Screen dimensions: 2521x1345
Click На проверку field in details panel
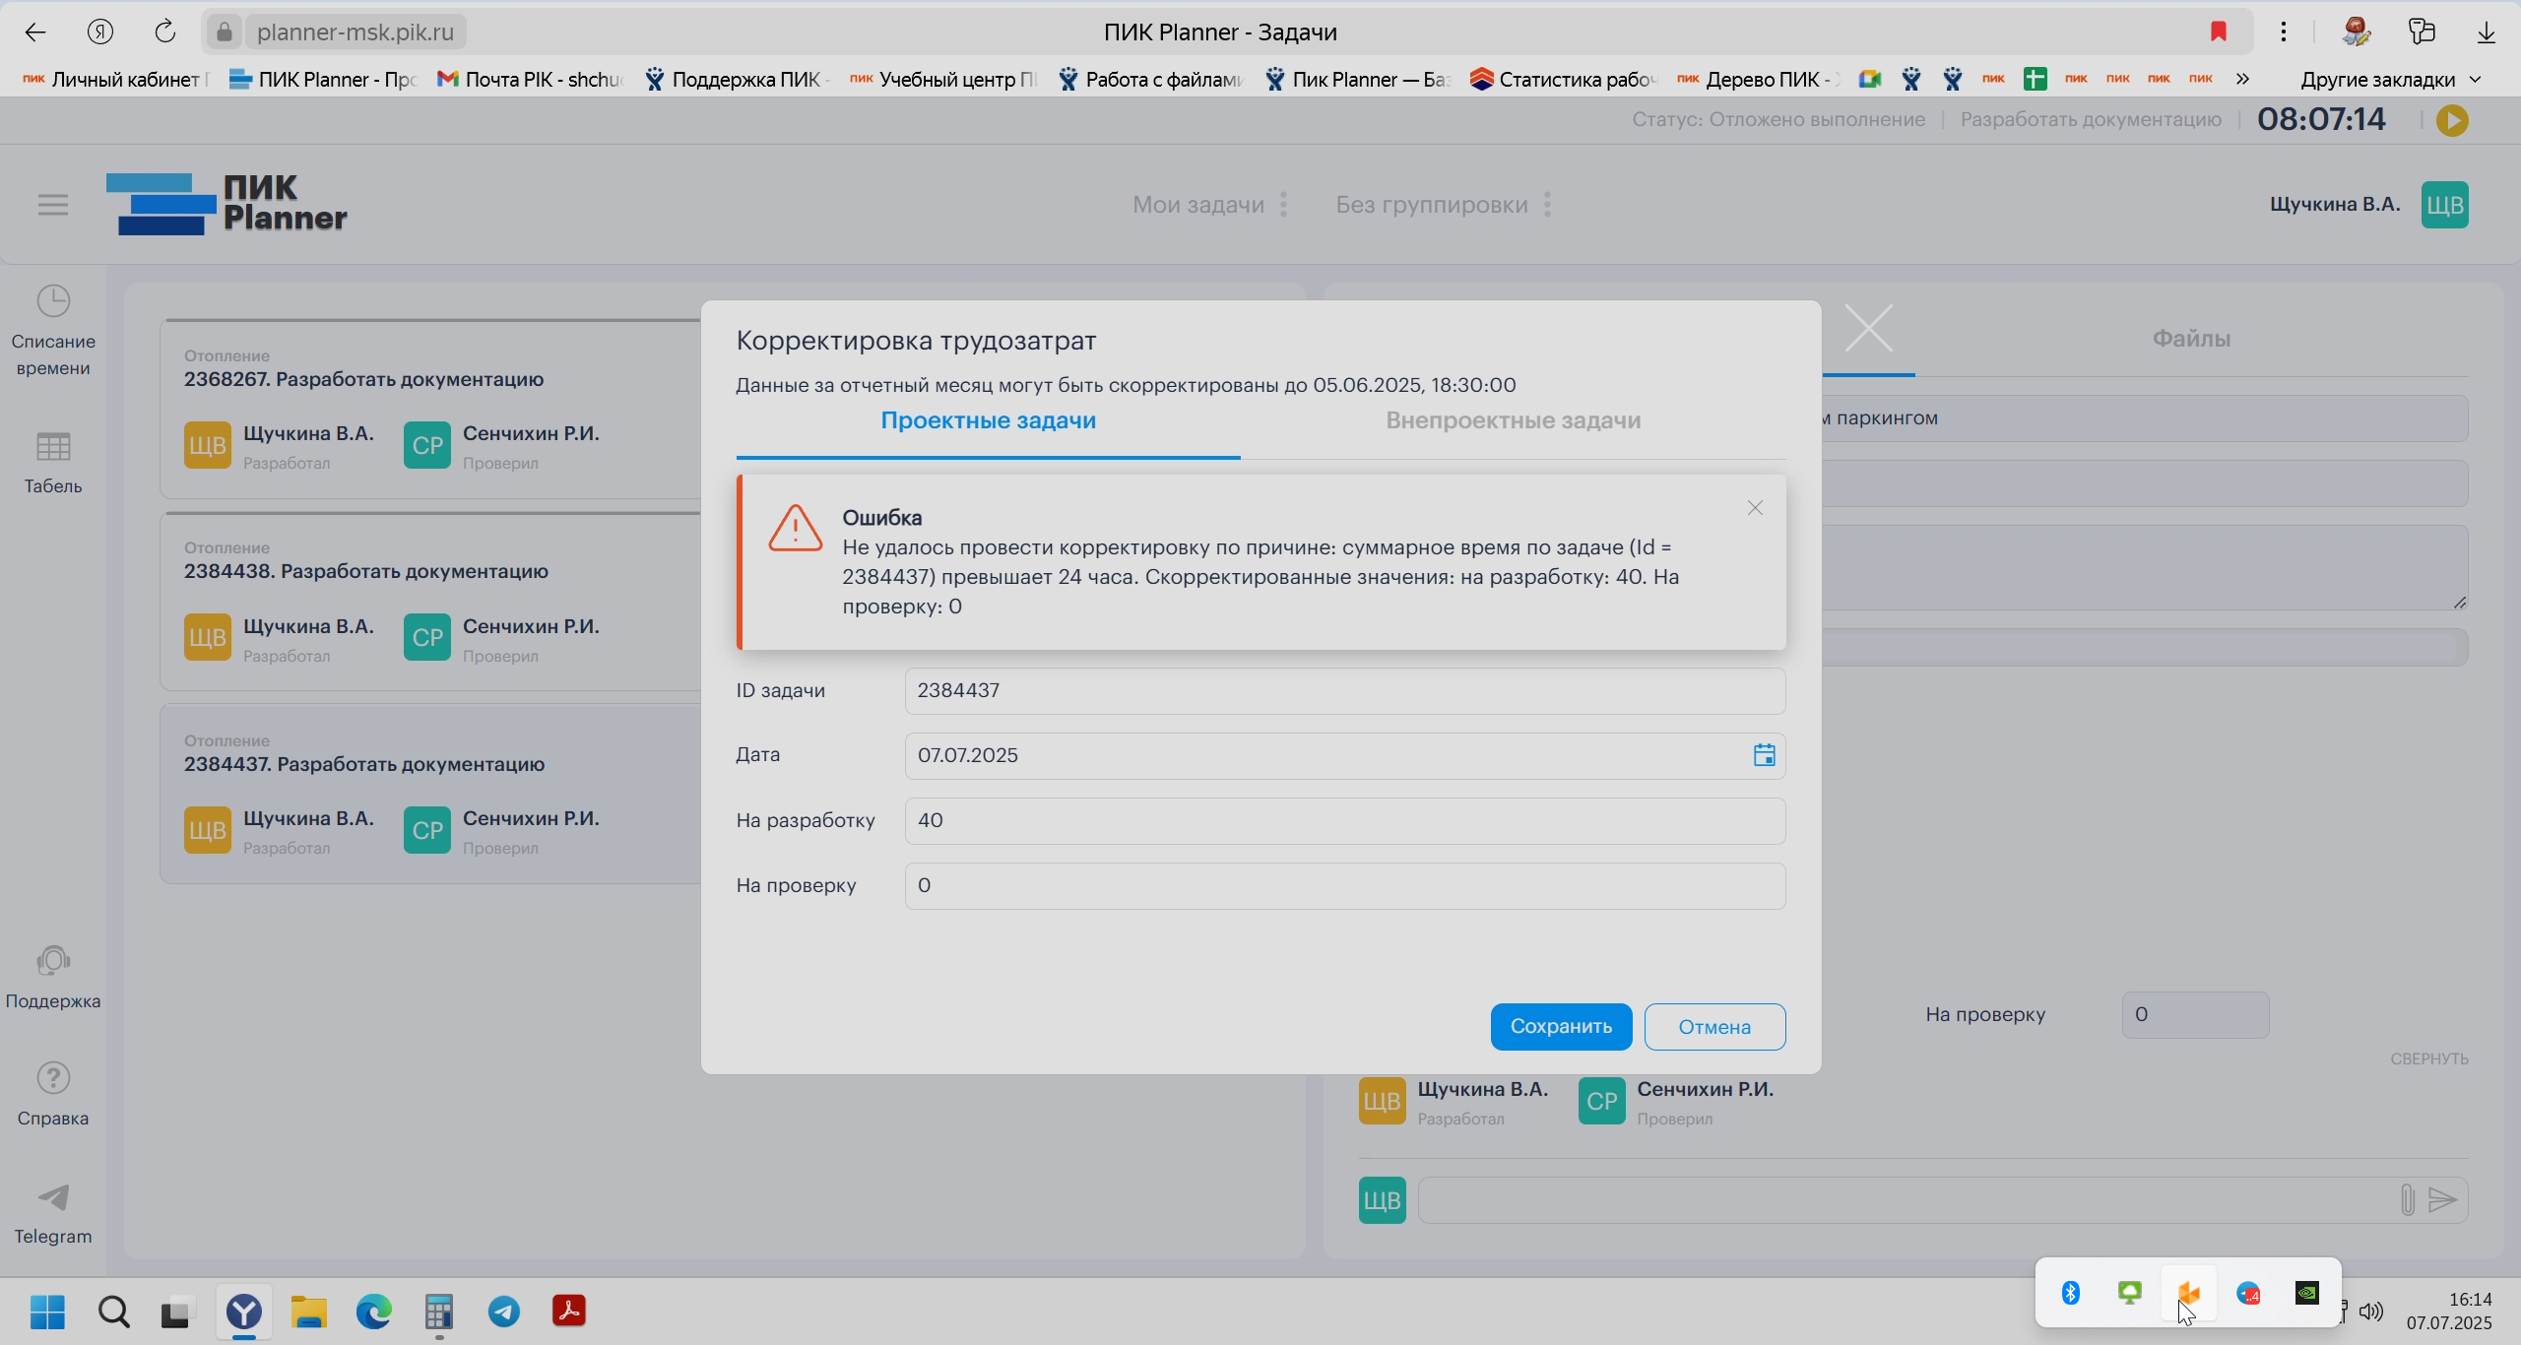tap(2195, 1014)
